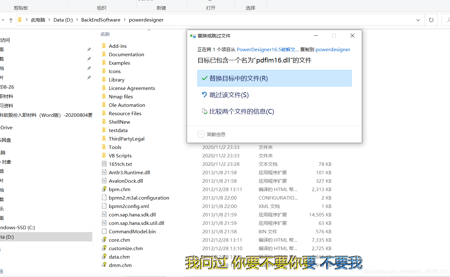Image resolution: width=450 pixels, height=277 pixels.
Task: Choose Compare info for both files
Action: click(x=274, y=111)
